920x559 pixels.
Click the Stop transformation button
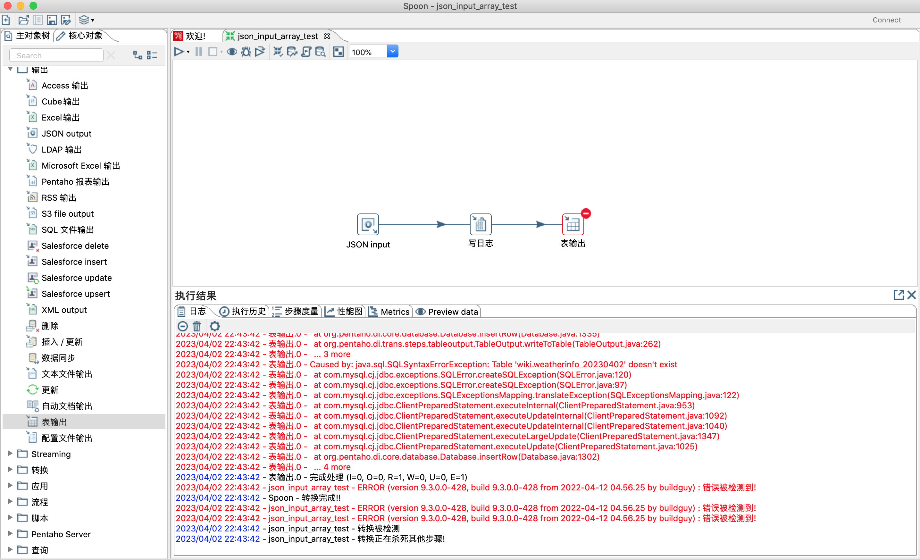pos(210,52)
